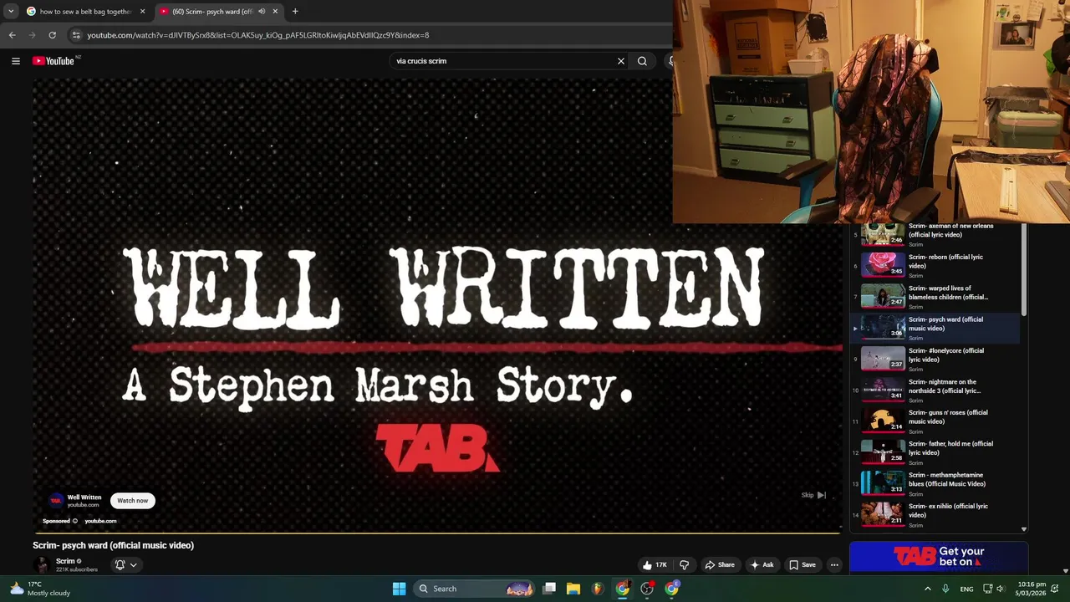This screenshot has height=602, width=1070.
Task: Go to the YouTube home logo
Action: coord(54,61)
